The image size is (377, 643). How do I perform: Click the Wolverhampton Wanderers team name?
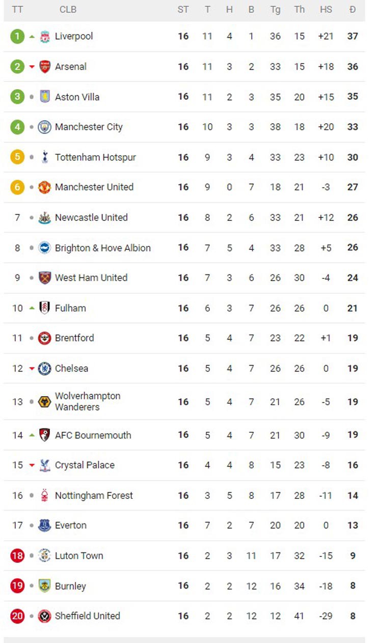pyautogui.click(x=88, y=401)
